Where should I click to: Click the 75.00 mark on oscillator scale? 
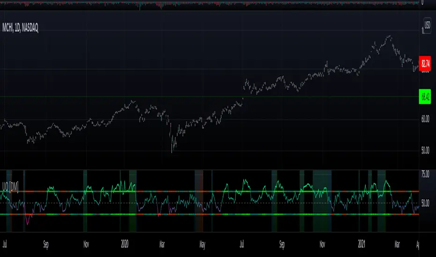[425, 173]
